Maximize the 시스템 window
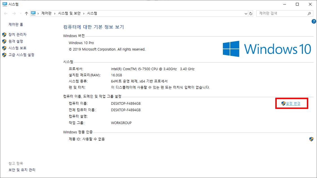The image size is (317, 178). 297,4
